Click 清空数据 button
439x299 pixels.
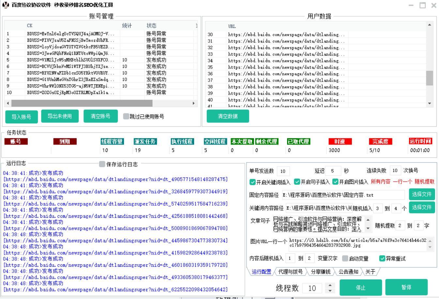(x=228, y=116)
